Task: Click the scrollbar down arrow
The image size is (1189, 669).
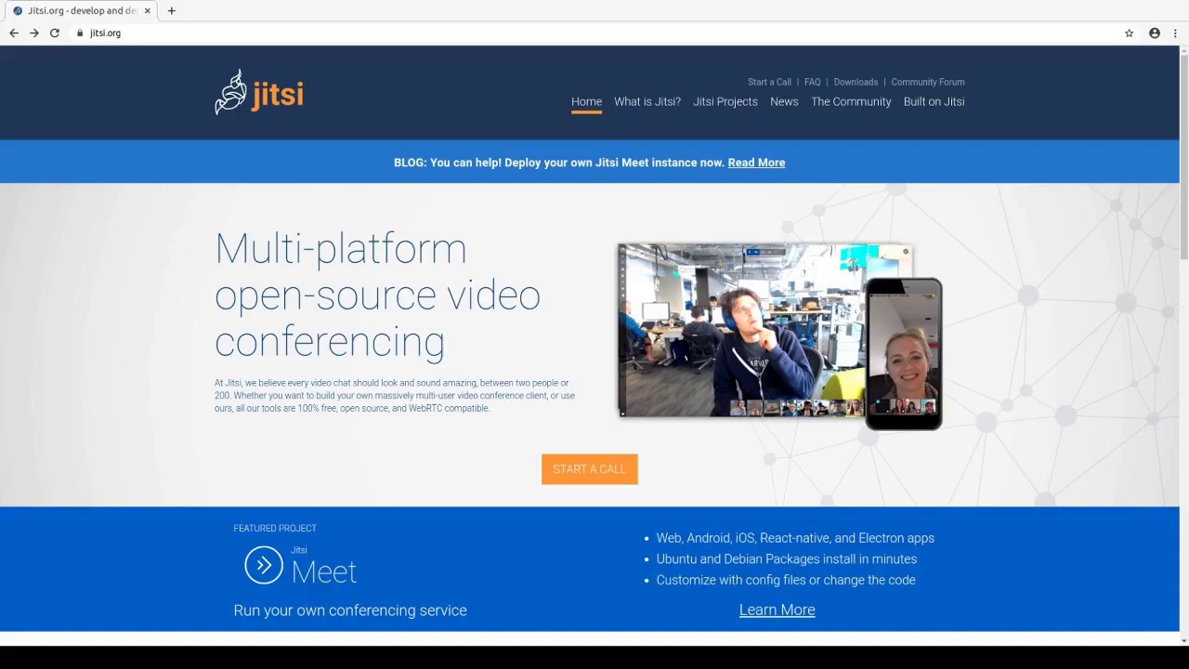Action: coord(1184,640)
